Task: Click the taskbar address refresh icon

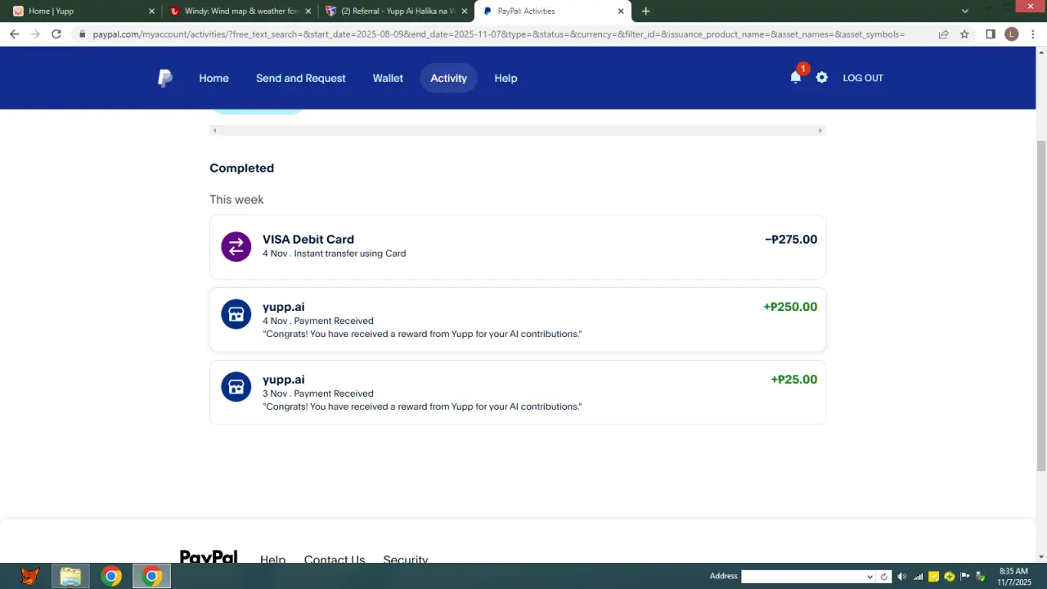Action: 884,577
